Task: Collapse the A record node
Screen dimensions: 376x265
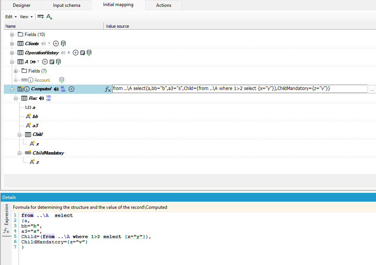Action: (x=12, y=62)
